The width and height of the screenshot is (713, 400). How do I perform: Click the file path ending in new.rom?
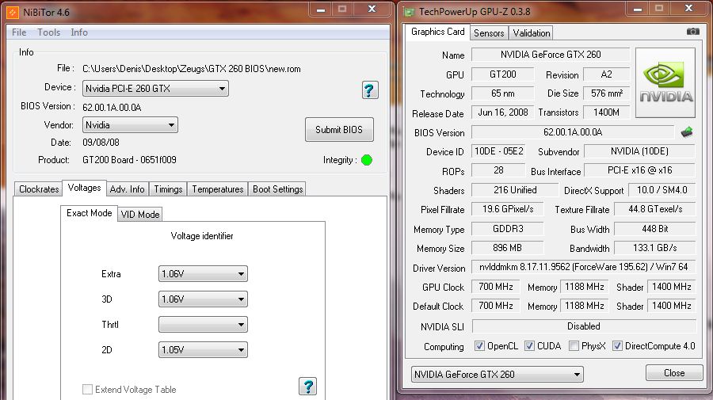pos(192,69)
